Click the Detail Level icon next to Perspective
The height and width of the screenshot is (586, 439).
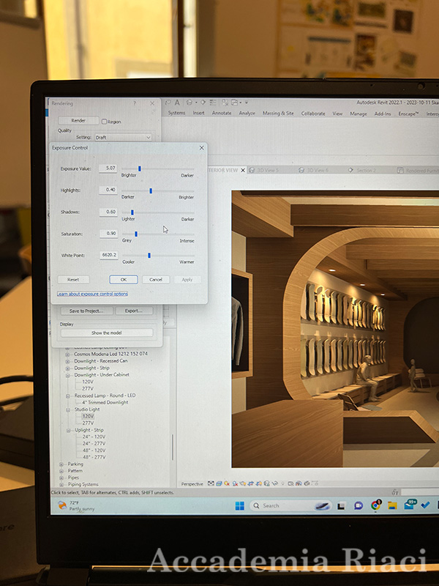[211, 483]
